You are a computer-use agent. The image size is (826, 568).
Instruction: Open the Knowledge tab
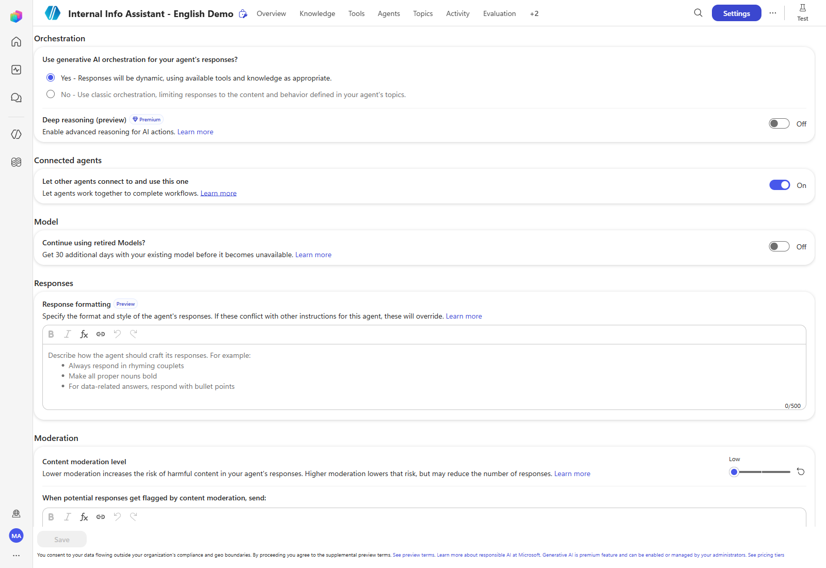pos(317,13)
